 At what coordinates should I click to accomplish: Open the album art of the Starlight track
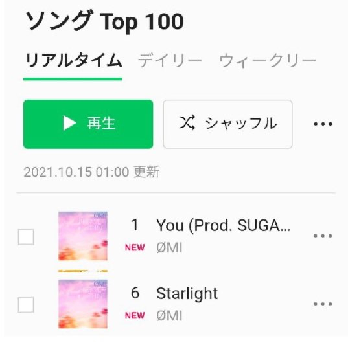[x=83, y=304]
